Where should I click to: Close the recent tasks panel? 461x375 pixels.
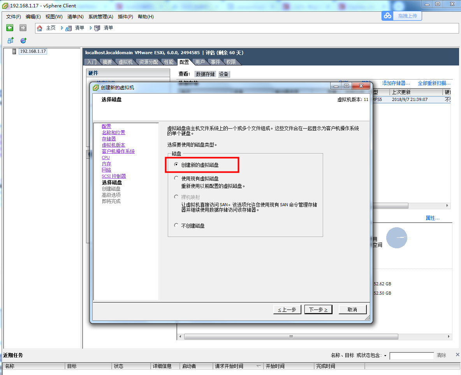pos(457,355)
